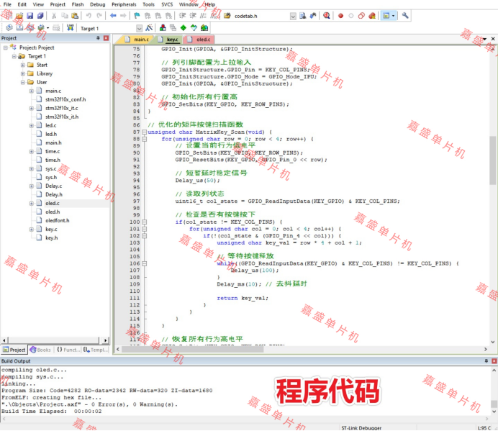Open the Peripherals menu
Viewport: 498px width, 431px height.
[x=123, y=4]
